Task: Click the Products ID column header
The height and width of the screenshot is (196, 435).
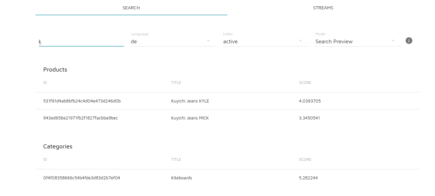Action: click(45, 83)
